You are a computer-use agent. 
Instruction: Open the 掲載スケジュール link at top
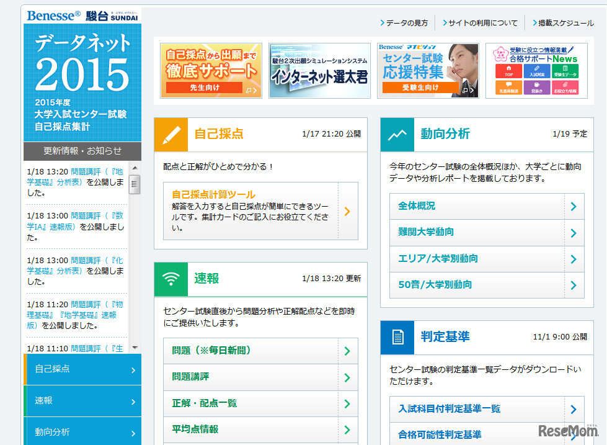click(x=562, y=23)
